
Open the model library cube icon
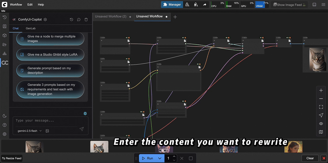click(5, 35)
